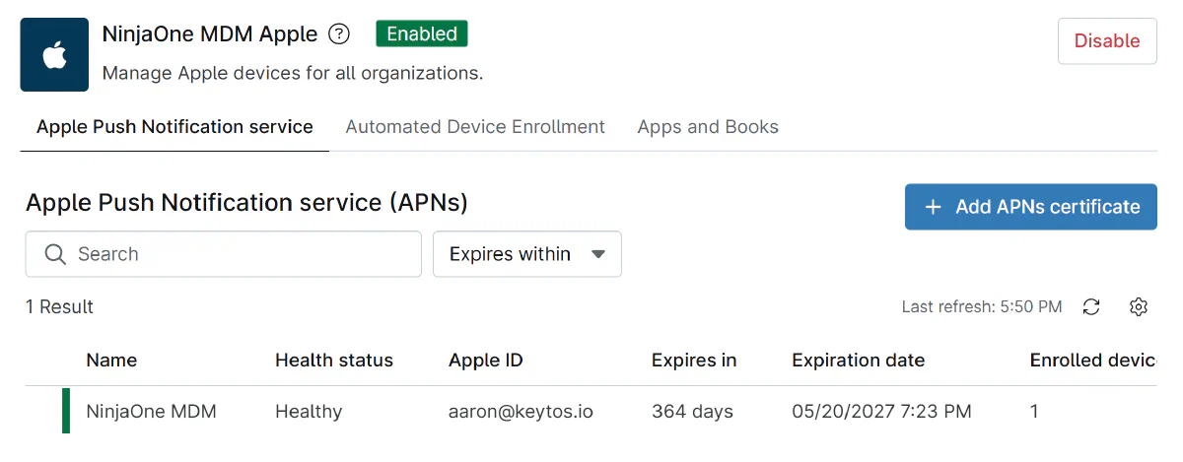Sort by the Apple ID column header

click(486, 361)
